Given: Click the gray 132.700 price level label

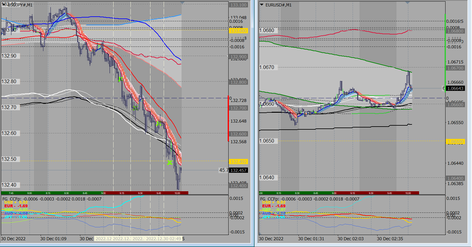Looking at the screenshot, I should point(239,108).
